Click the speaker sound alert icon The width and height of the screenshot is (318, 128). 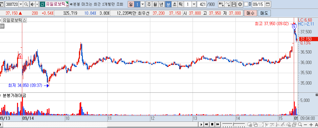coord(32,4)
